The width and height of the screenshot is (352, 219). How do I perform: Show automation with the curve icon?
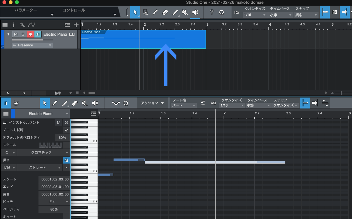[x=32, y=25]
